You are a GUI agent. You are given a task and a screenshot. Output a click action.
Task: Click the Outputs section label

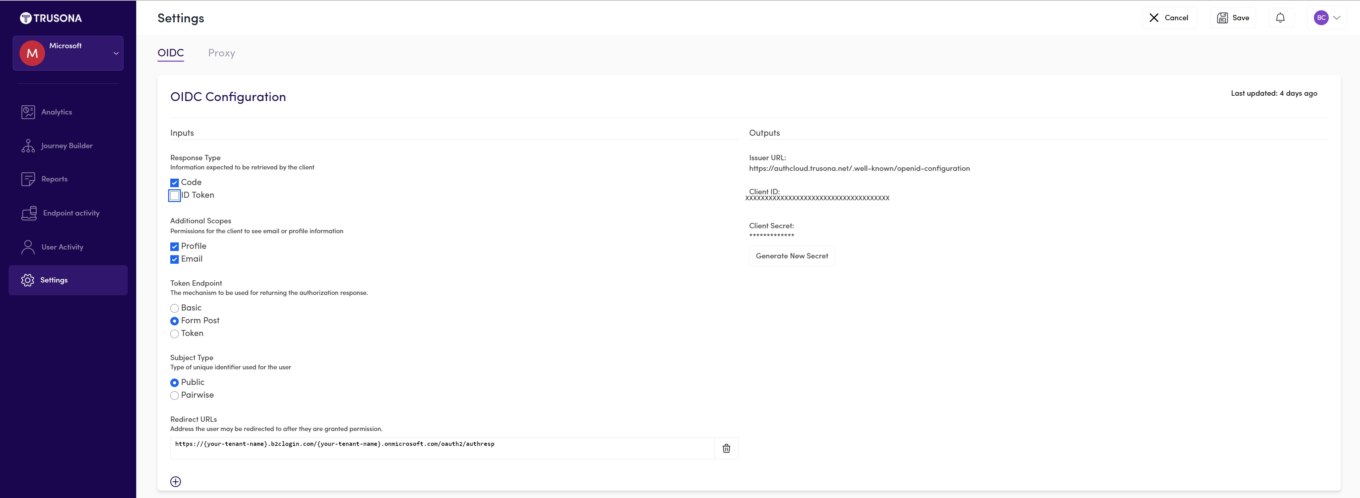click(764, 133)
